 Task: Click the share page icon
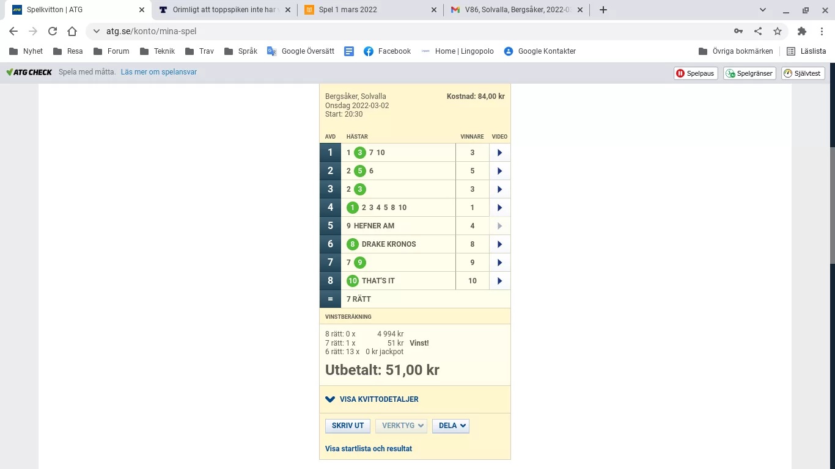758,31
